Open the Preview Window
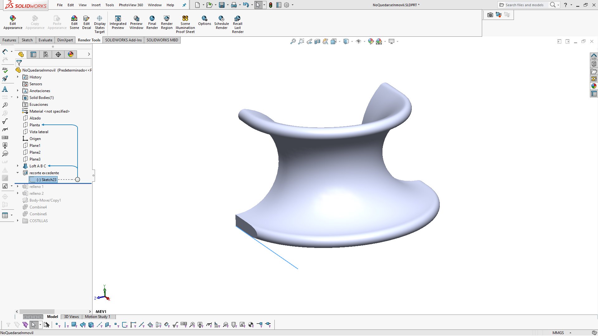This screenshot has height=336, width=598. pos(136,23)
